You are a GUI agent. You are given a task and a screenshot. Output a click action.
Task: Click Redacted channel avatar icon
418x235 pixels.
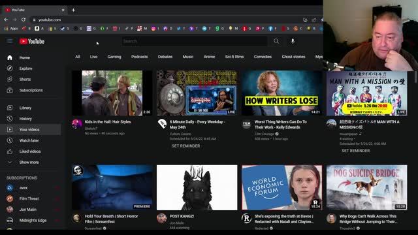(247, 219)
